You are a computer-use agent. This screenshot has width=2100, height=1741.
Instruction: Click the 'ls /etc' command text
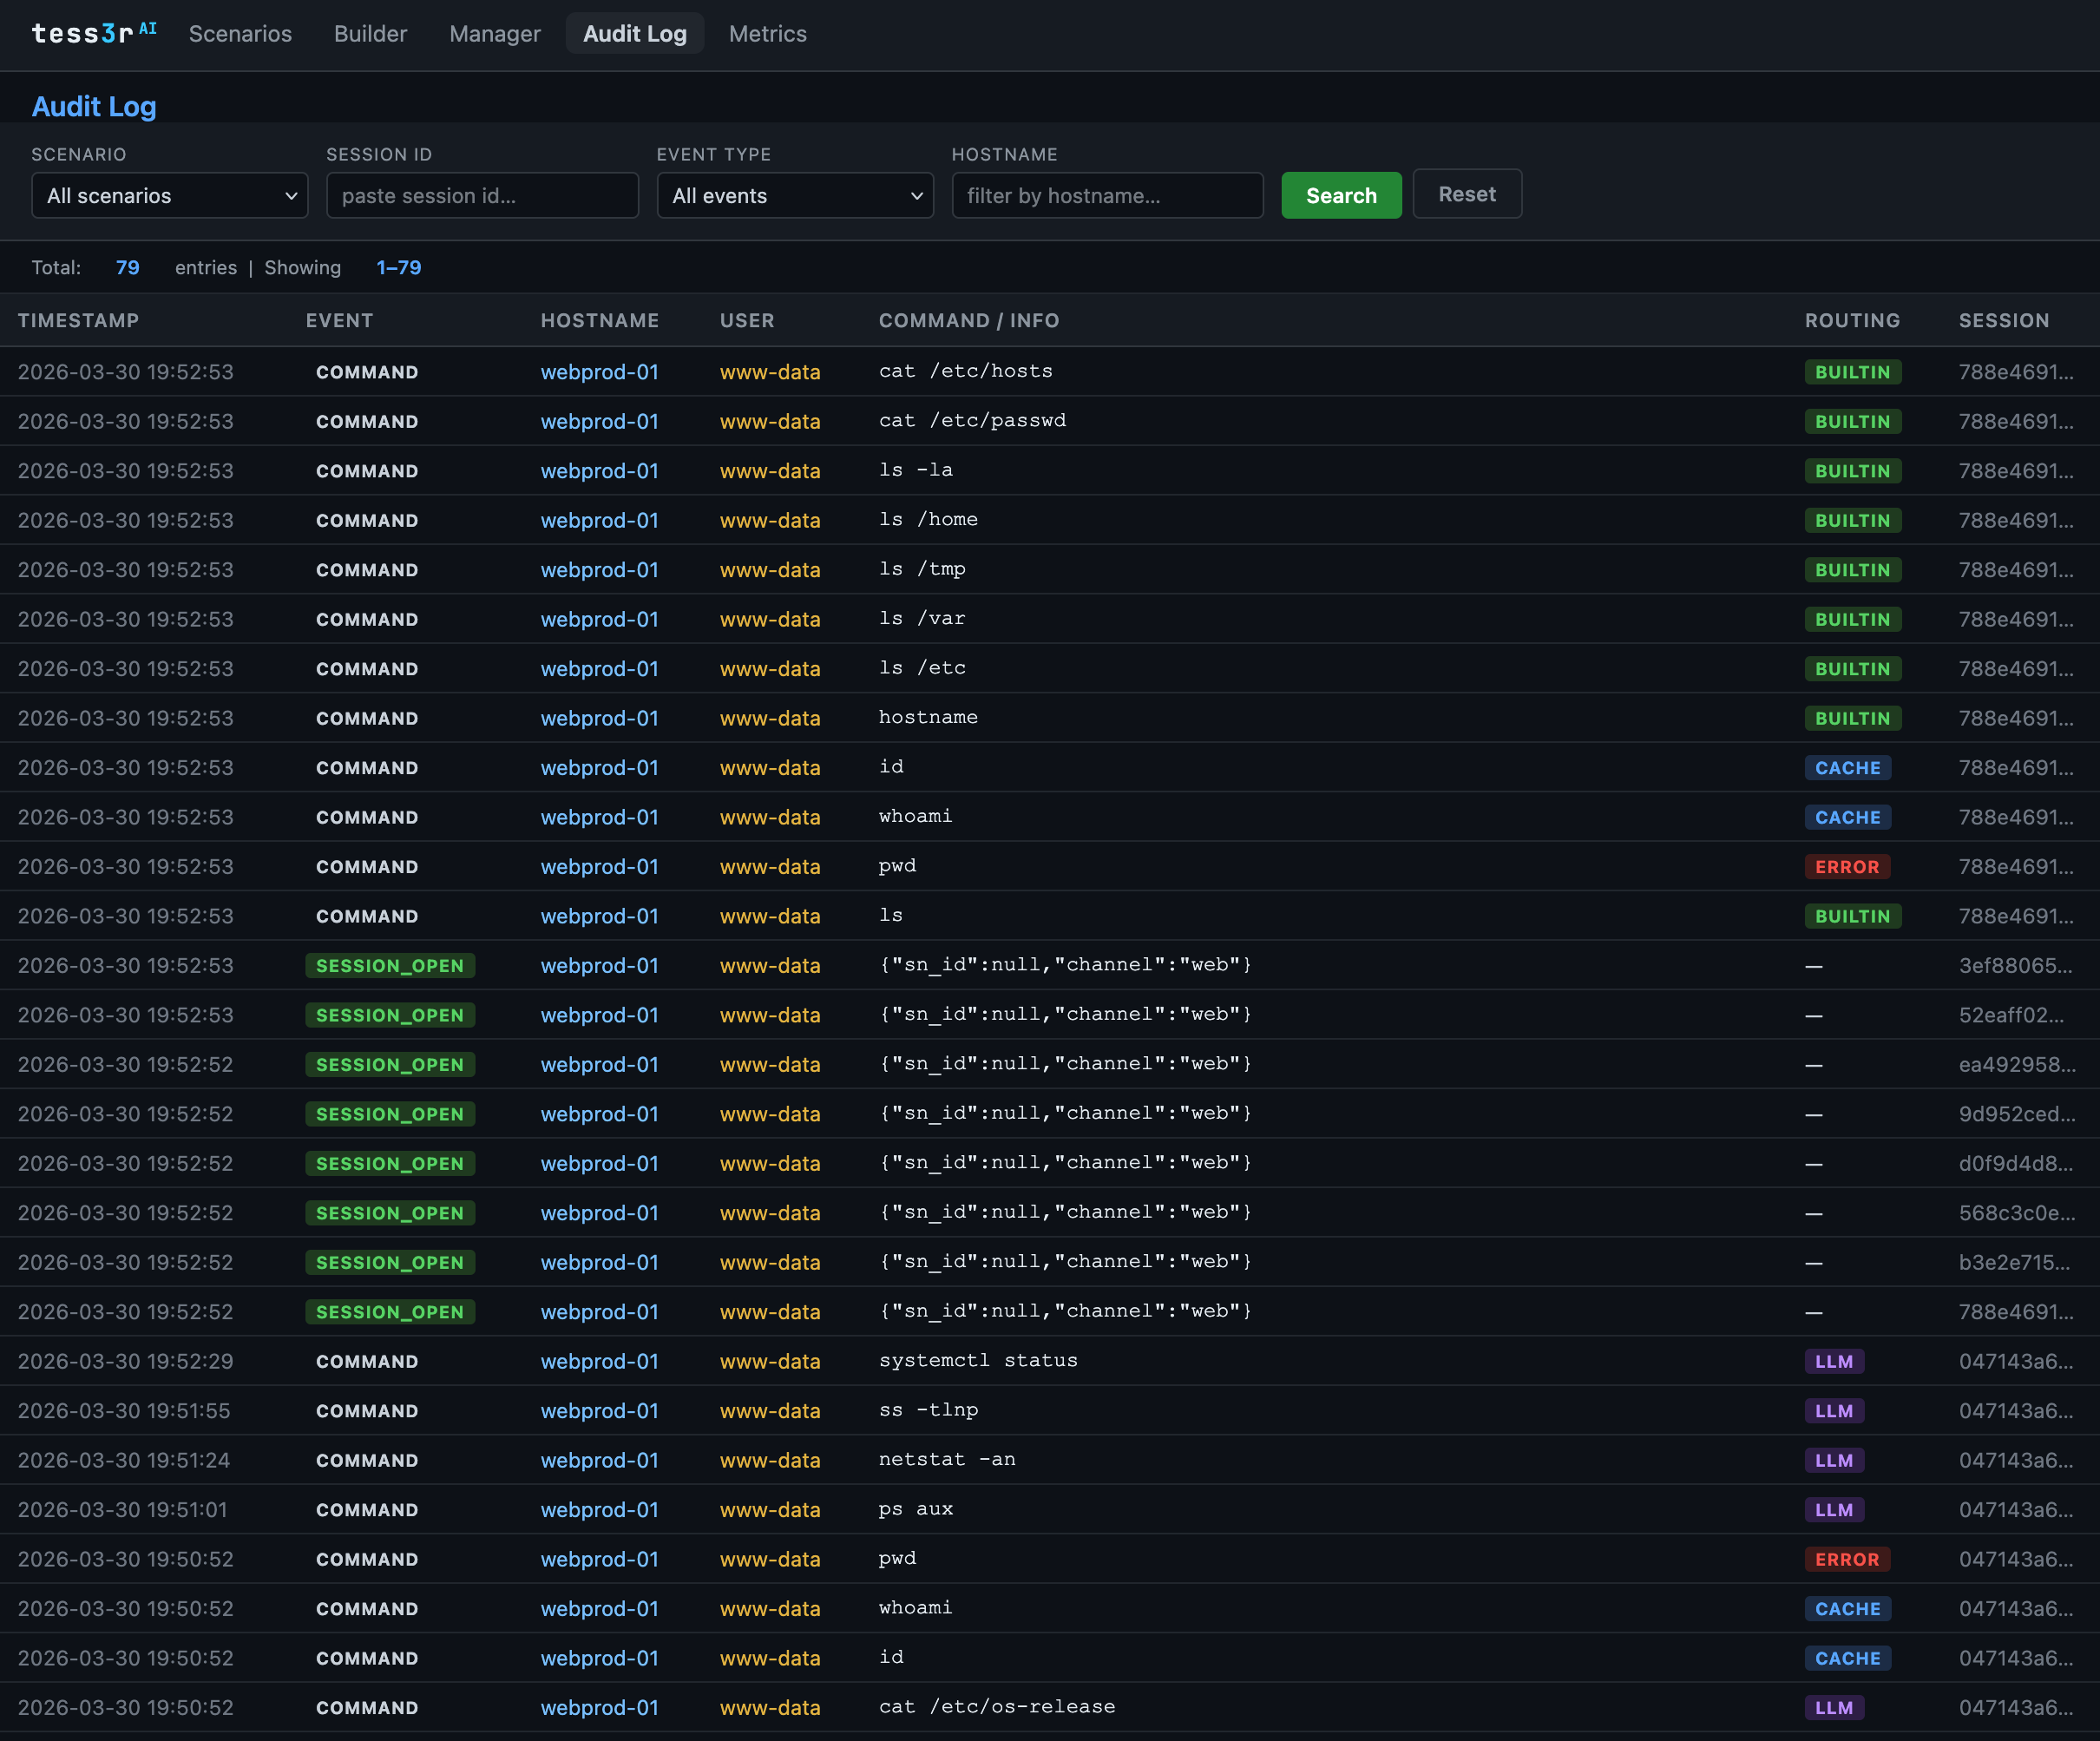pyautogui.click(x=922, y=668)
